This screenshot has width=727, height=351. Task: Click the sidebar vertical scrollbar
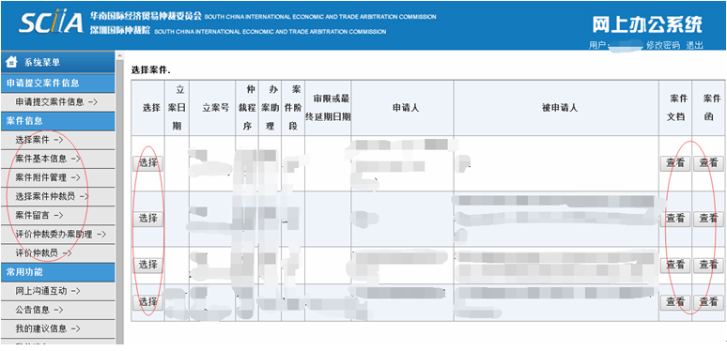[119, 202]
